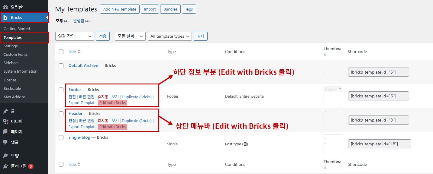Click the pin icon next to 글

[x=5, y=111]
